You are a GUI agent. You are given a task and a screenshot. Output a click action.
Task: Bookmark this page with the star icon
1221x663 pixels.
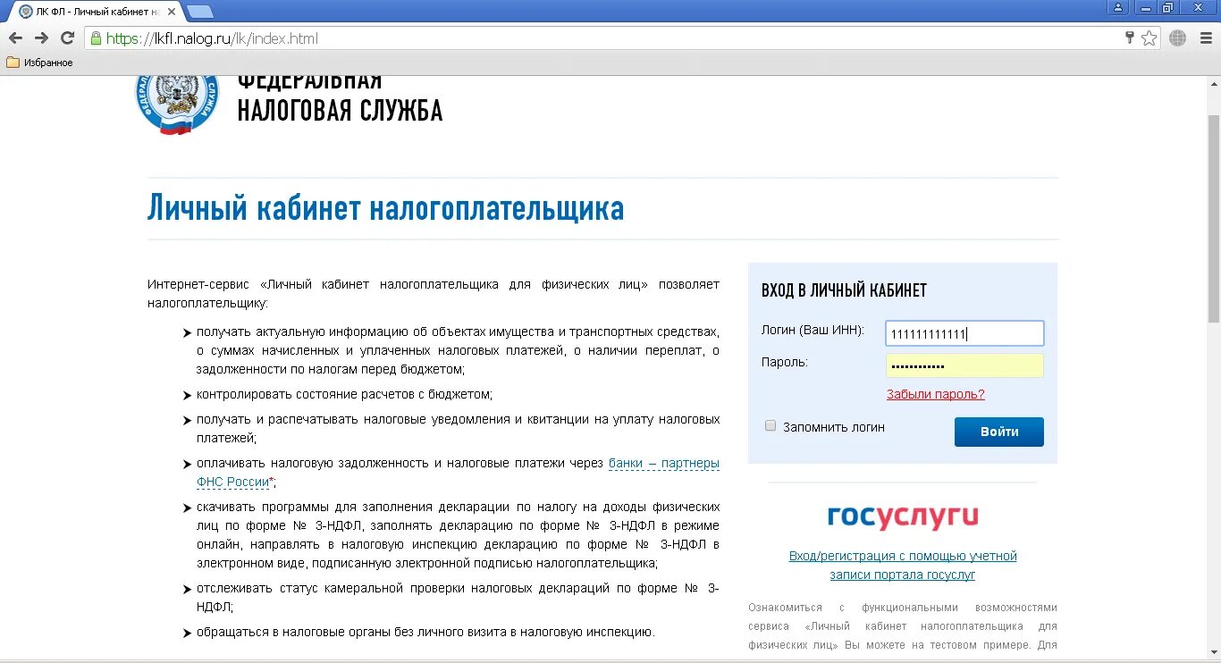tap(1149, 38)
